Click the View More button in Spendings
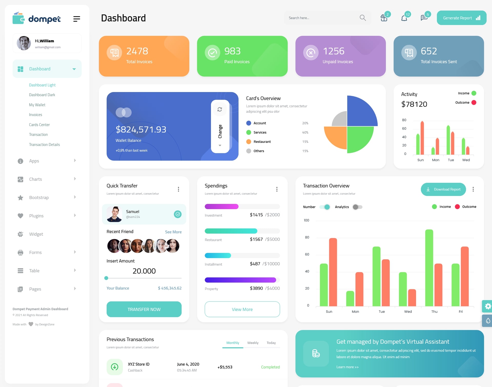This screenshot has height=387, width=492. [242, 309]
